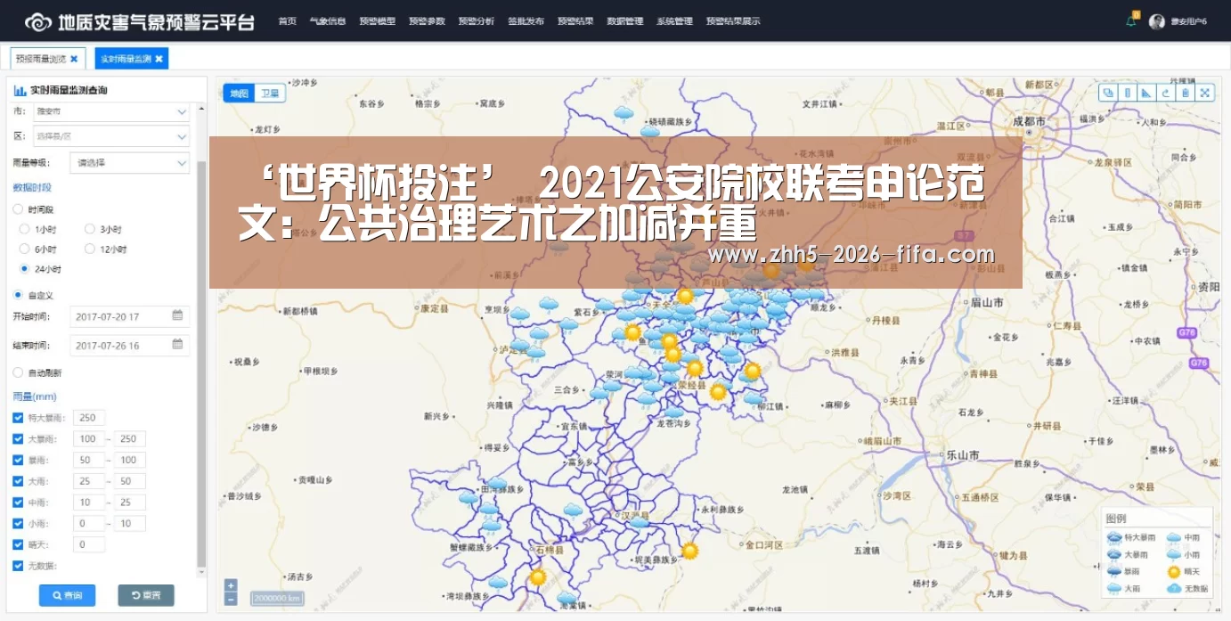Open 预警模型 menu
This screenshot has width=1231, height=621.
click(x=377, y=21)
